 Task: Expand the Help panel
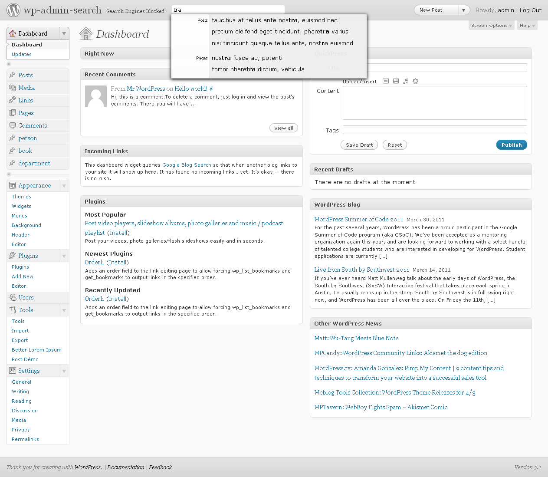click(527, 26)
